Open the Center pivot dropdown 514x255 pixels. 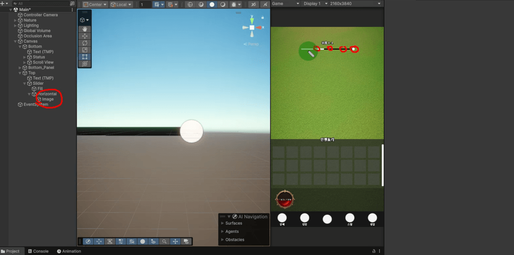point(95,5)
